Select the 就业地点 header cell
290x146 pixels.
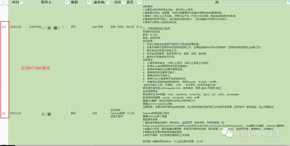(x=100, y=2)
